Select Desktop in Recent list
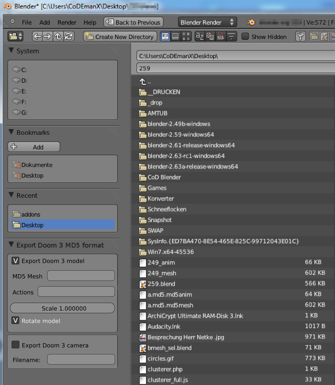Viewport: 335px width, 385px height. click(62, 225)
